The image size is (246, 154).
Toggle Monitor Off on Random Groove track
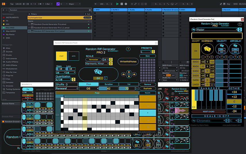coord(173,75)
